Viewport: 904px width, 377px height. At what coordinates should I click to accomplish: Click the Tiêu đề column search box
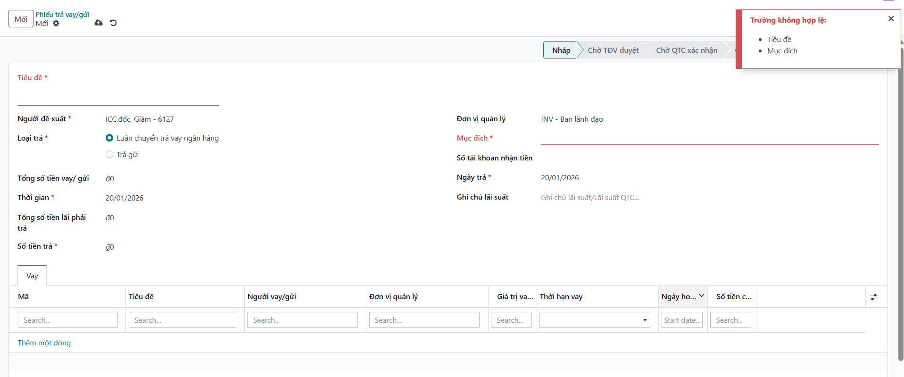182,320
